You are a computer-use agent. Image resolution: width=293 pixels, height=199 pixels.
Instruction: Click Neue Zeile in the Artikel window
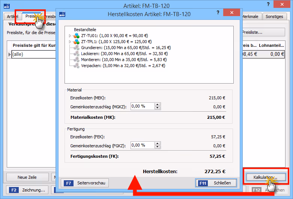pyautogui.click(x=27, y=177)
